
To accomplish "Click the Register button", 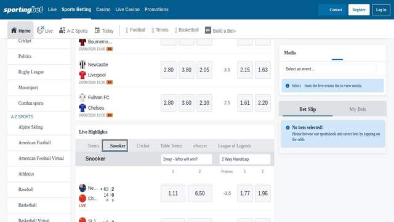I will (x=359, y=10).
